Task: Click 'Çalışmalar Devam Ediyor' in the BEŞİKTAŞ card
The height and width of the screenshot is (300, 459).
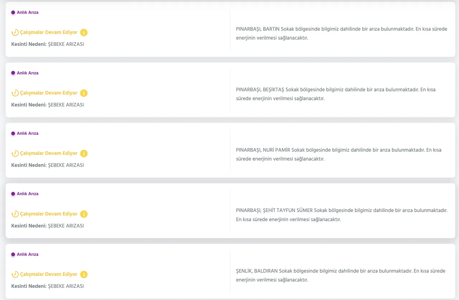Action: click(x=48, y=93)
